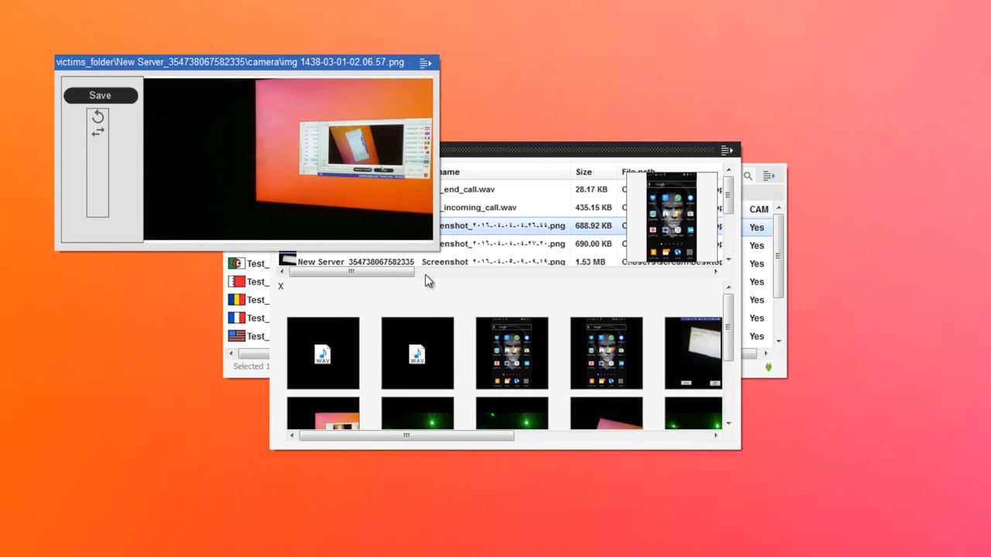Viewport: 991px width, 557px height.
Task: Click the back window scroll-up arrow
Action: [x=779, y=208]
